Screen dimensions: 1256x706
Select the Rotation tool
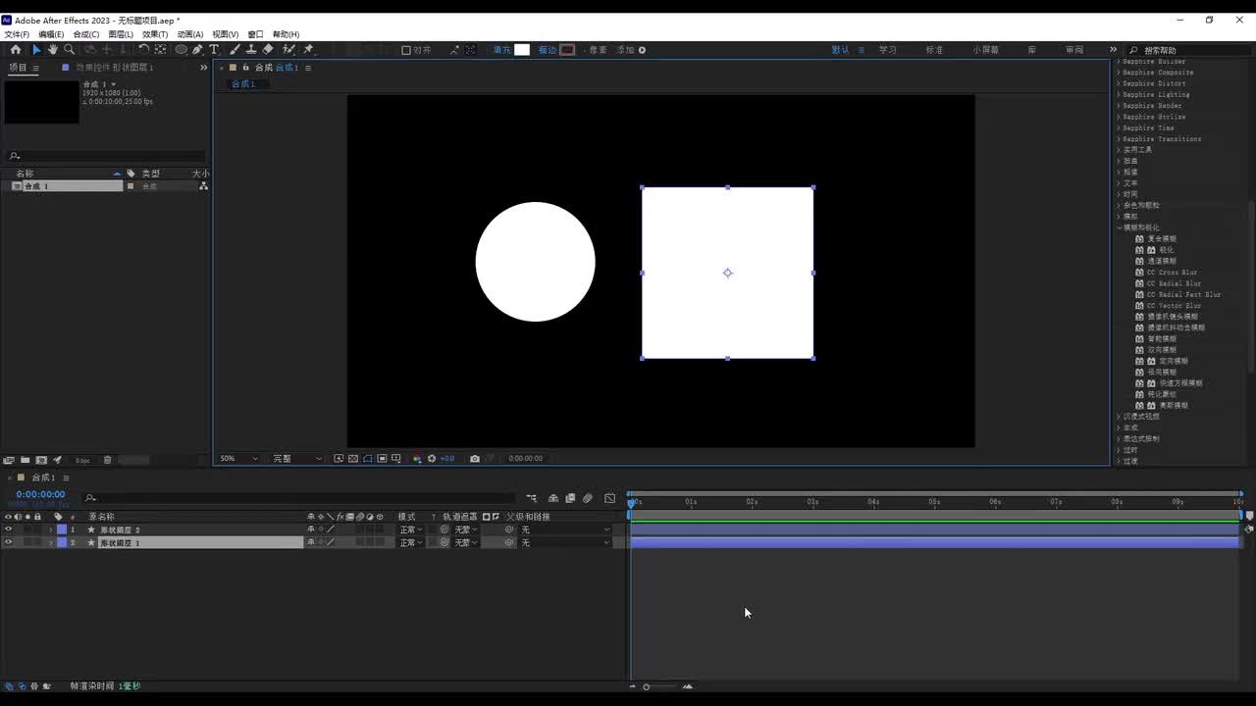pos(143,49)
